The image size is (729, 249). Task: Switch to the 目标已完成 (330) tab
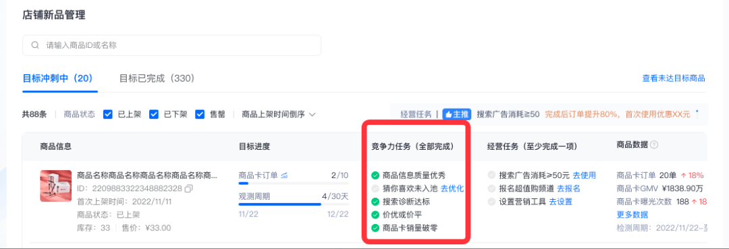pos(157,78)
